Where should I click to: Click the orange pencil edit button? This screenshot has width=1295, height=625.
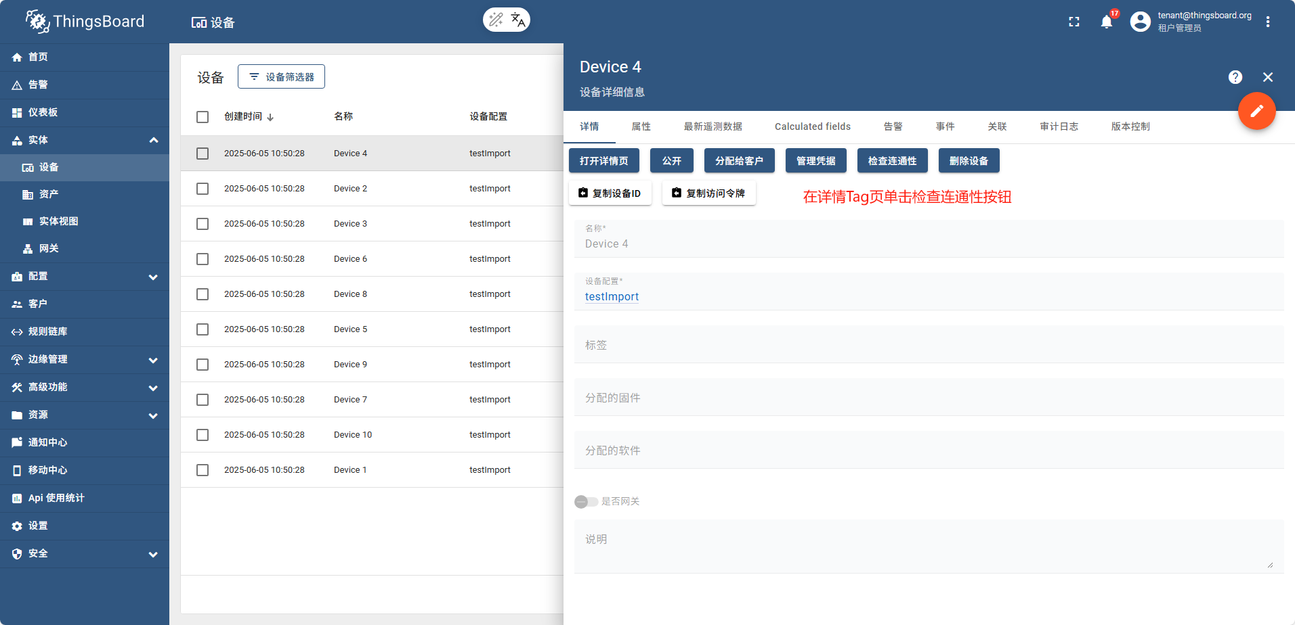click(1256, 111)
